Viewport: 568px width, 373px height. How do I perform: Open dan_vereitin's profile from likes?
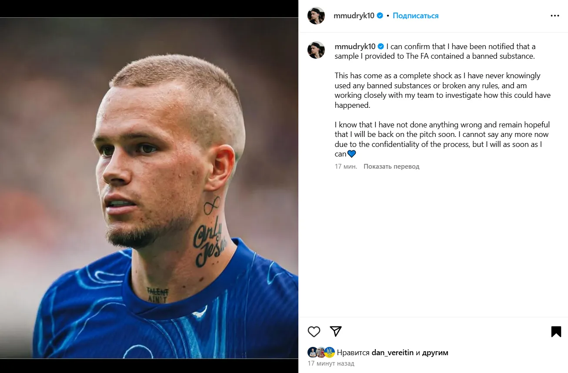[x=392, y=353]
